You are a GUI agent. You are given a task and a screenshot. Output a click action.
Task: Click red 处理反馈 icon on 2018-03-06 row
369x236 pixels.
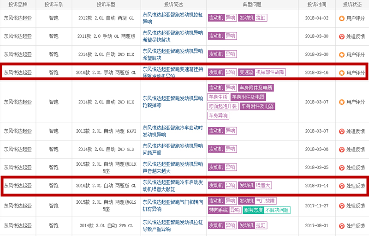point(341,149)
